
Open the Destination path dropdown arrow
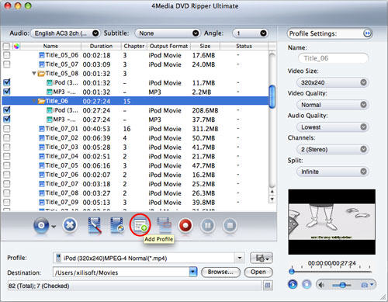point(193,272)
